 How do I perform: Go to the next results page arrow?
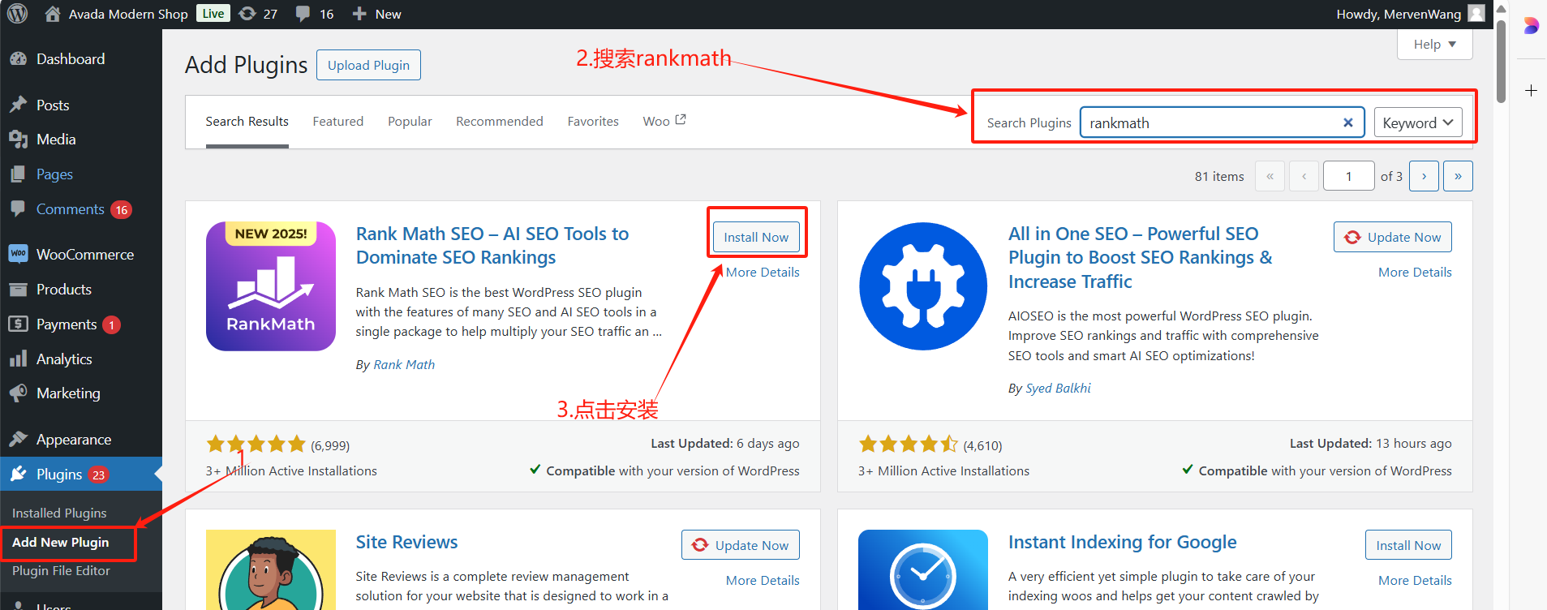coord(1424,176)
